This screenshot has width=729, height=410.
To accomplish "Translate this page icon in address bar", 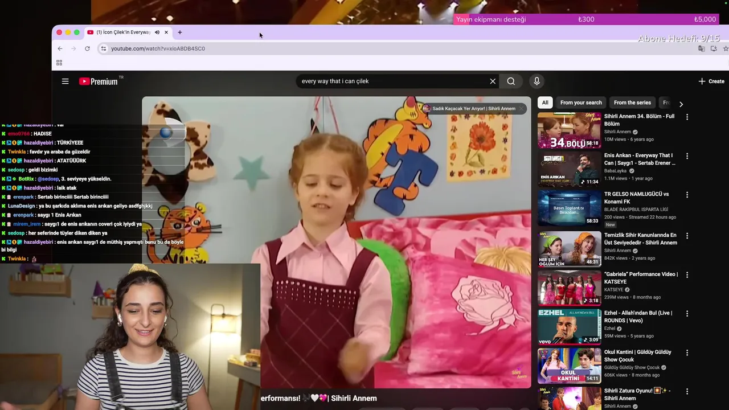I will pos(702,48).
